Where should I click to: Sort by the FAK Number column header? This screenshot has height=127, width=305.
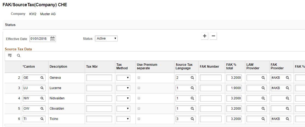click(209, 67)
